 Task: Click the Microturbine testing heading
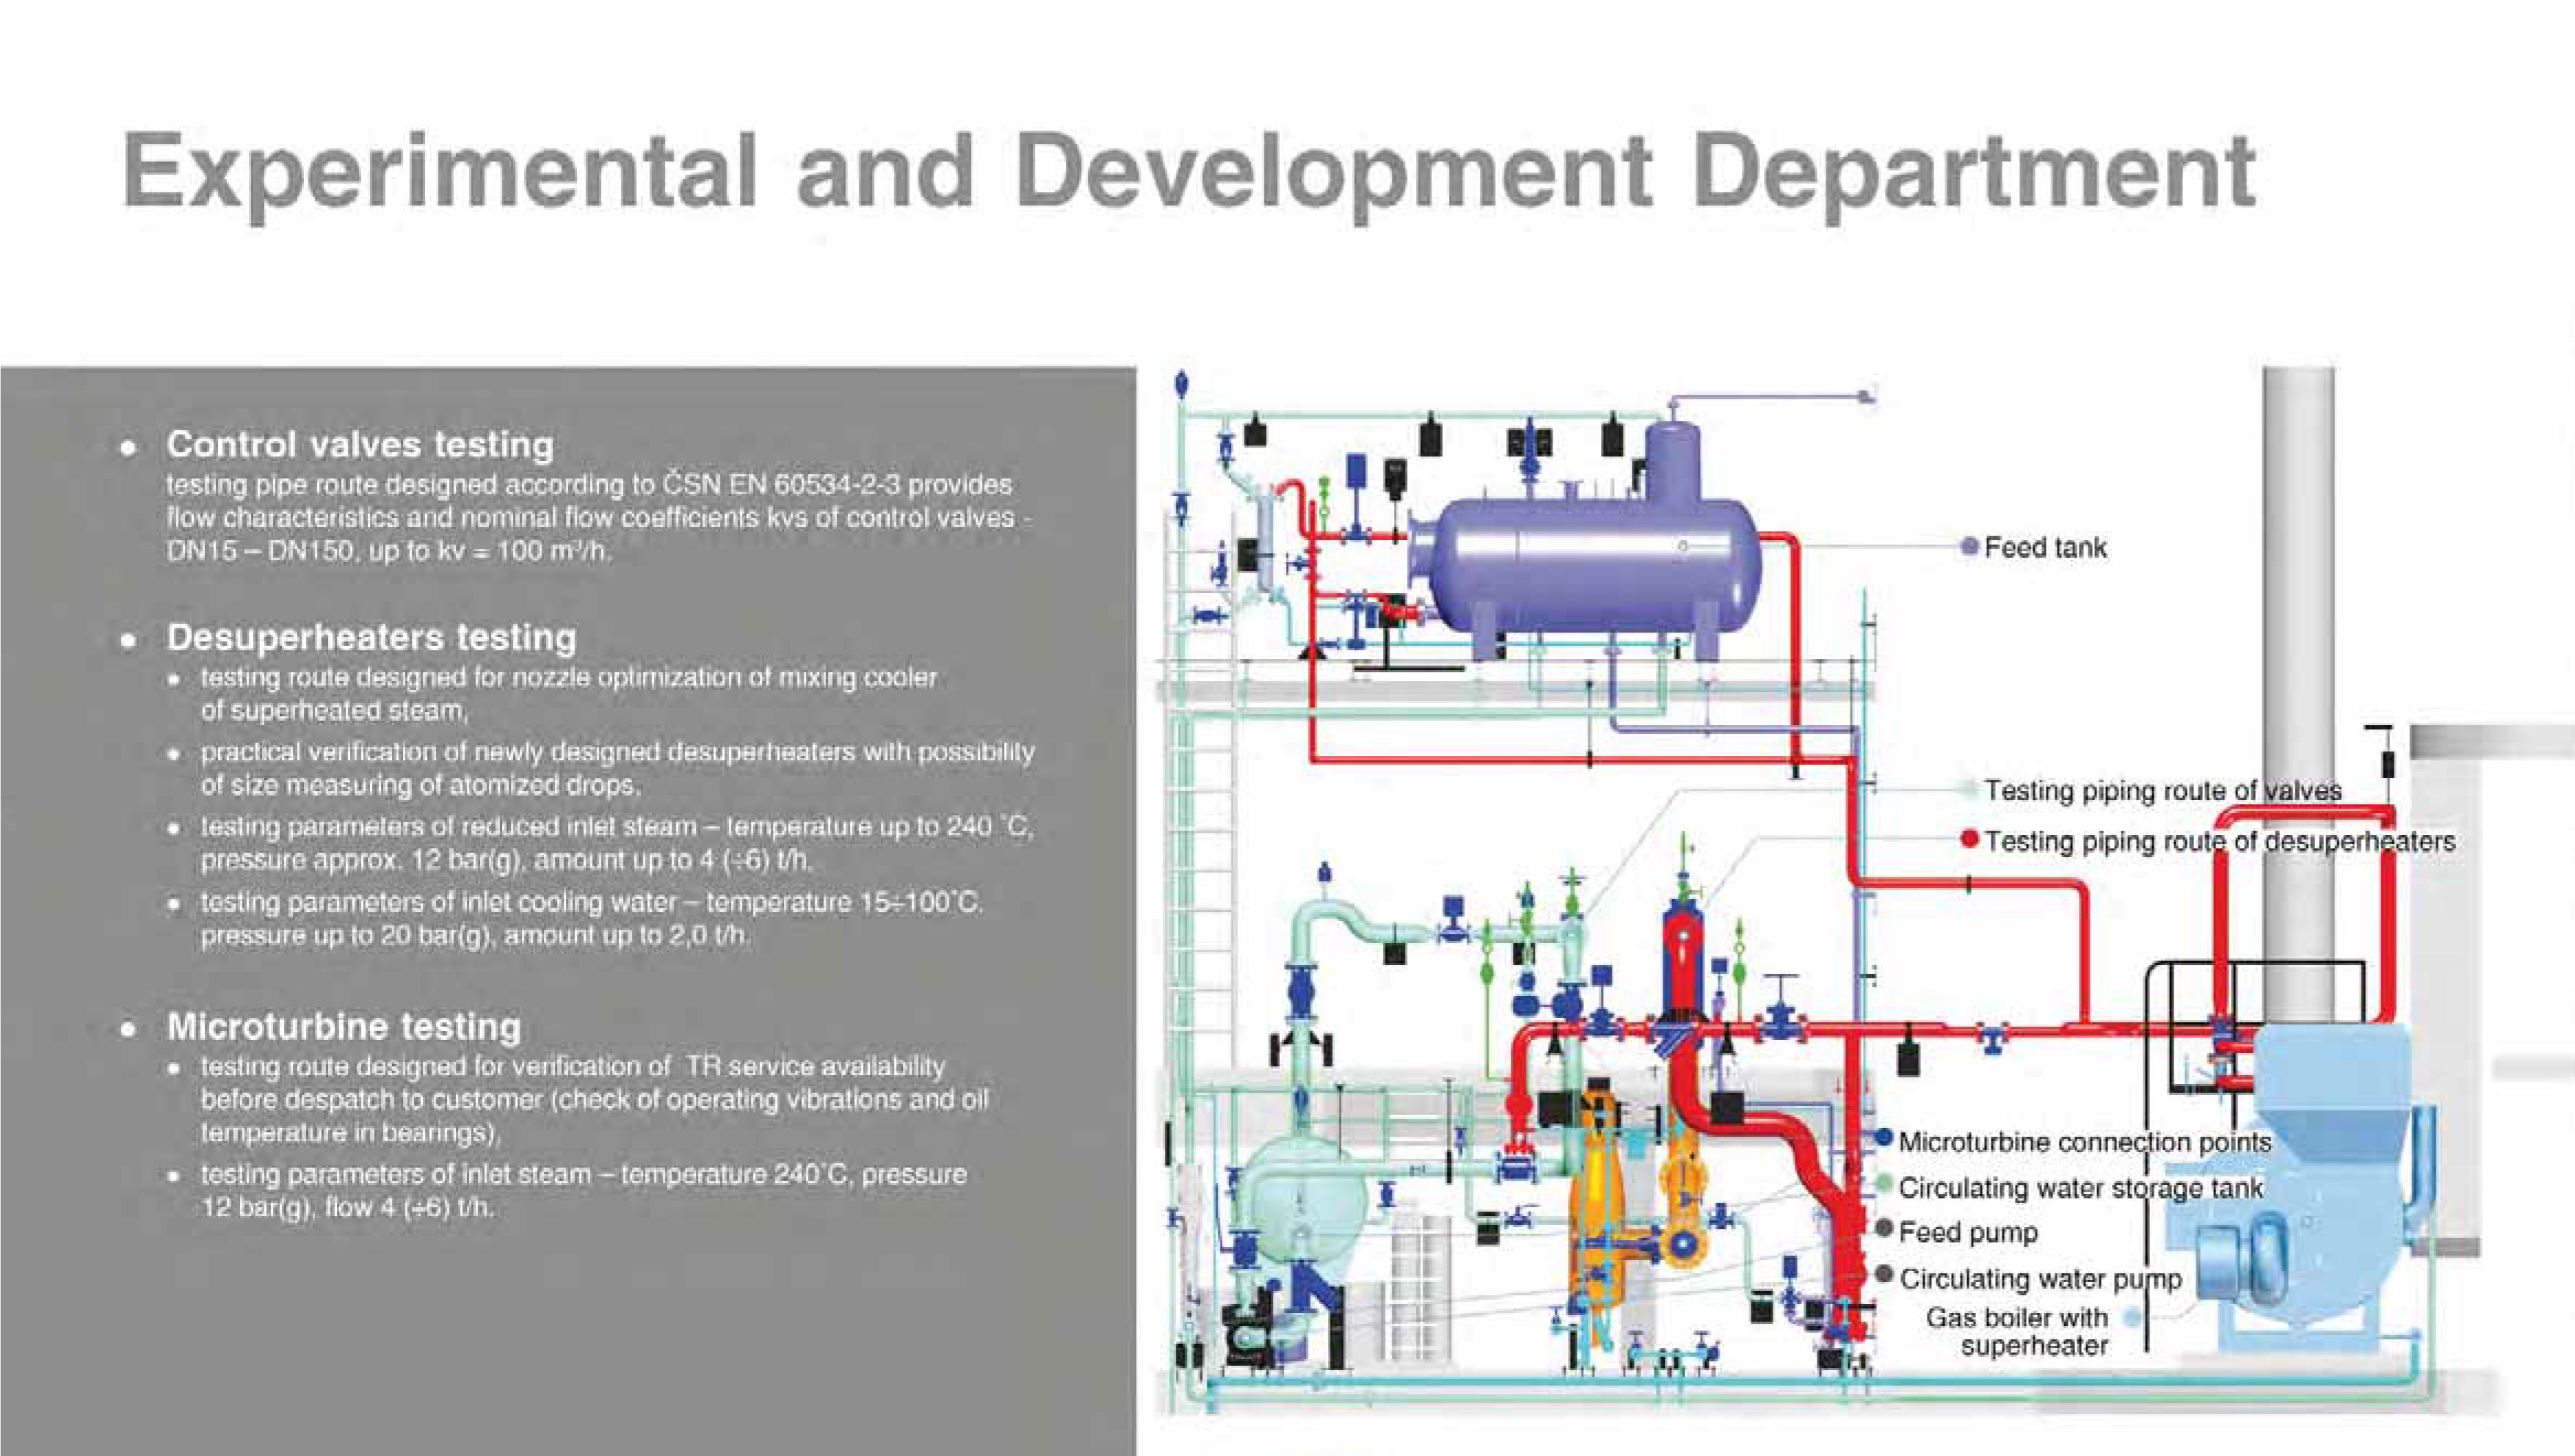[344, 1026]
